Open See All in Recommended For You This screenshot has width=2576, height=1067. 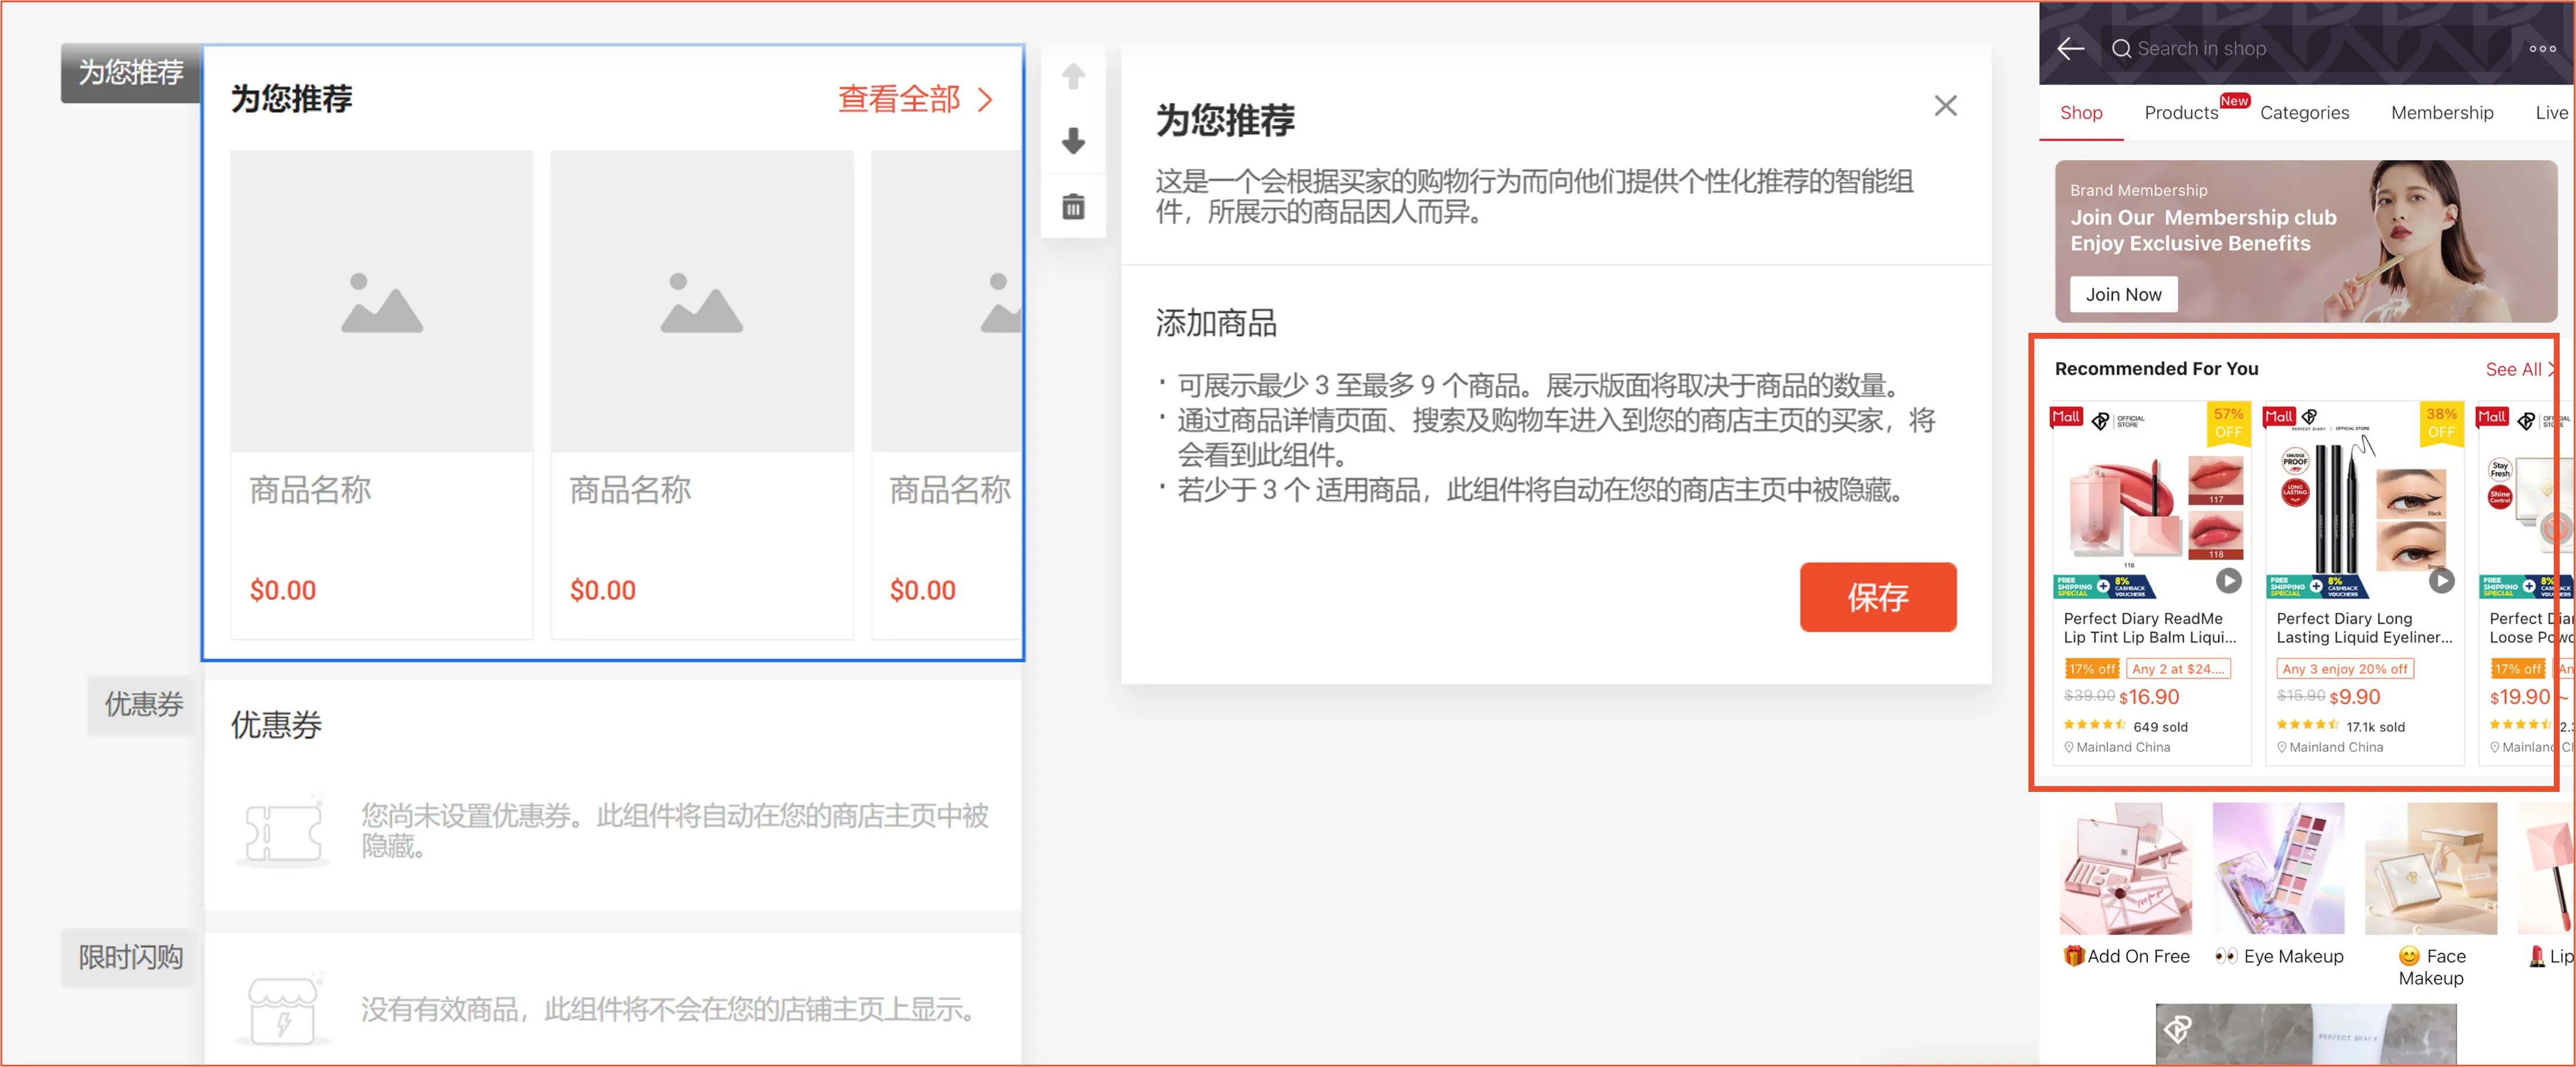[x=2513, y=369]
